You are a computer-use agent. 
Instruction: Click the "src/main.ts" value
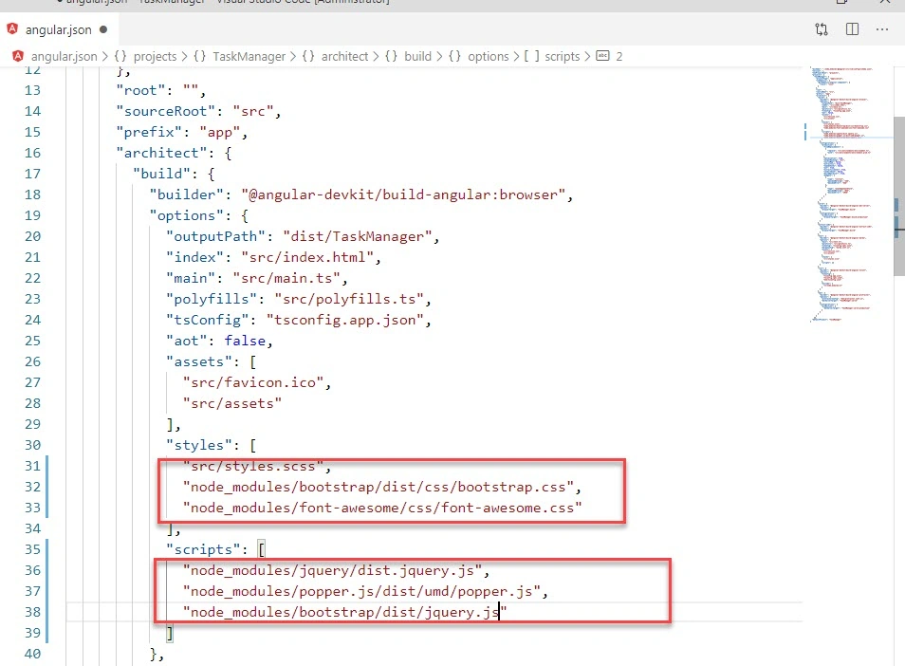click(x=286, y=278)
